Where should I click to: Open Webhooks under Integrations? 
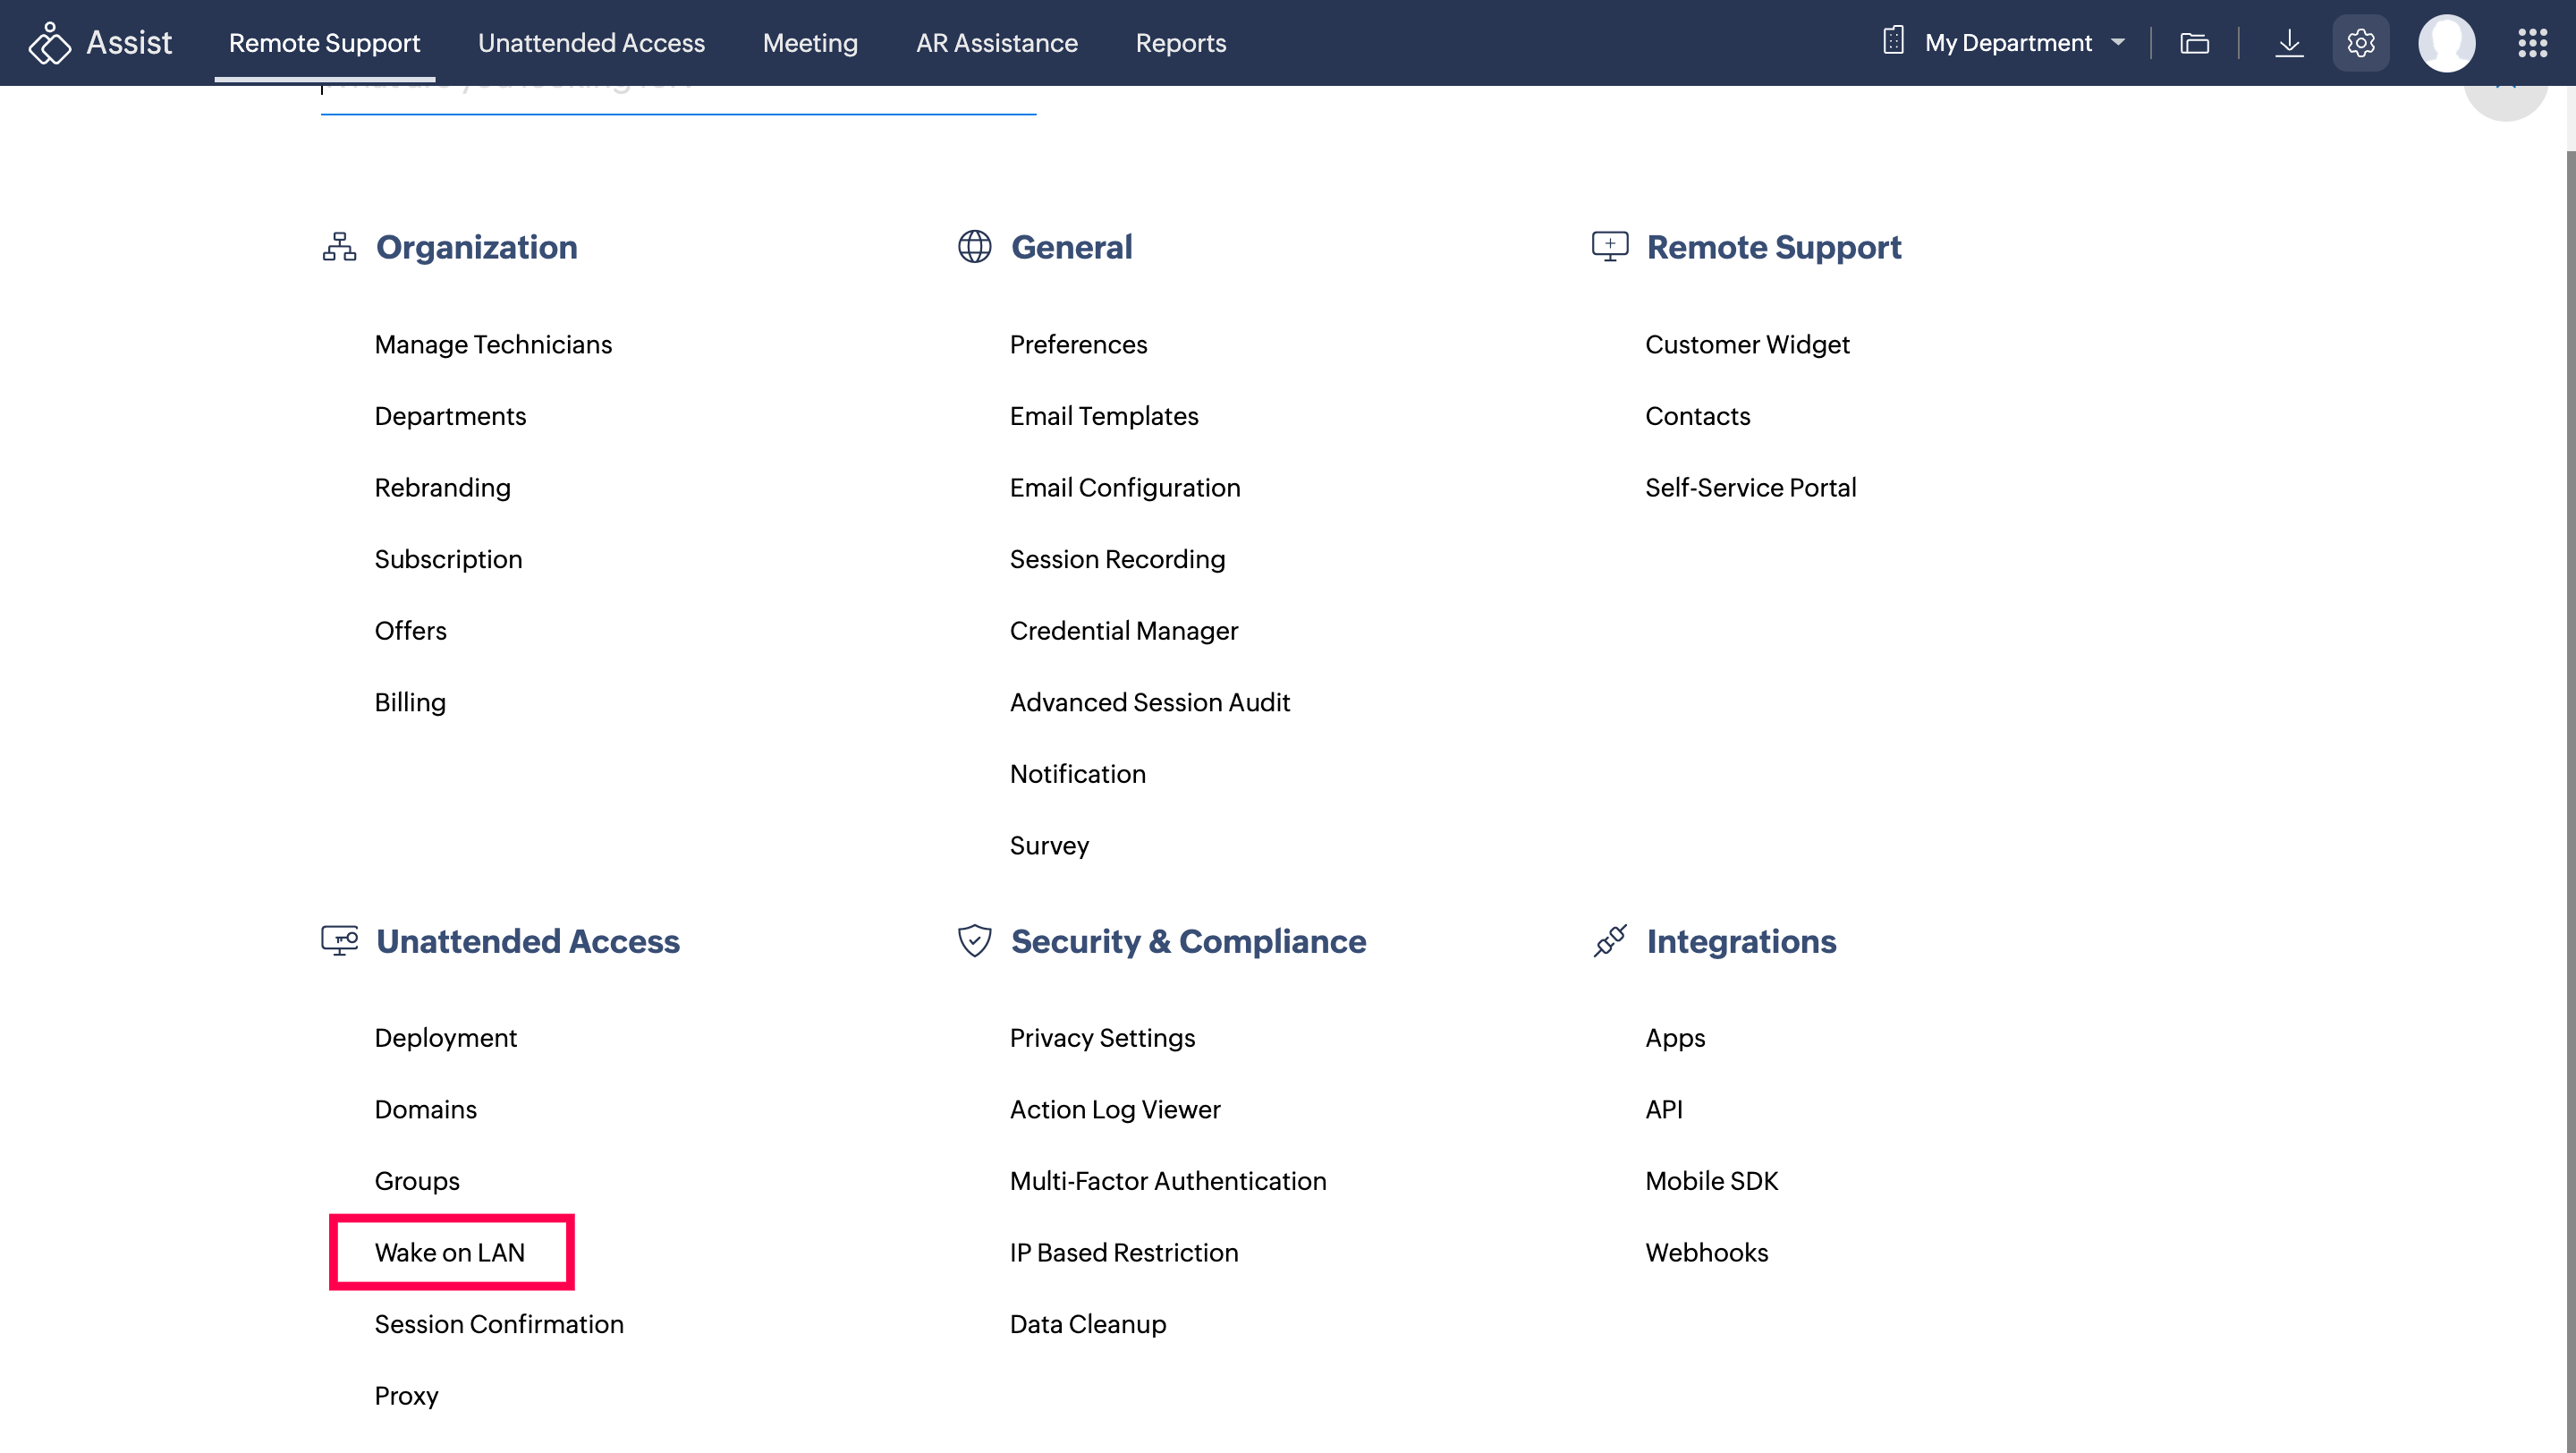tap(1706, 1252)
